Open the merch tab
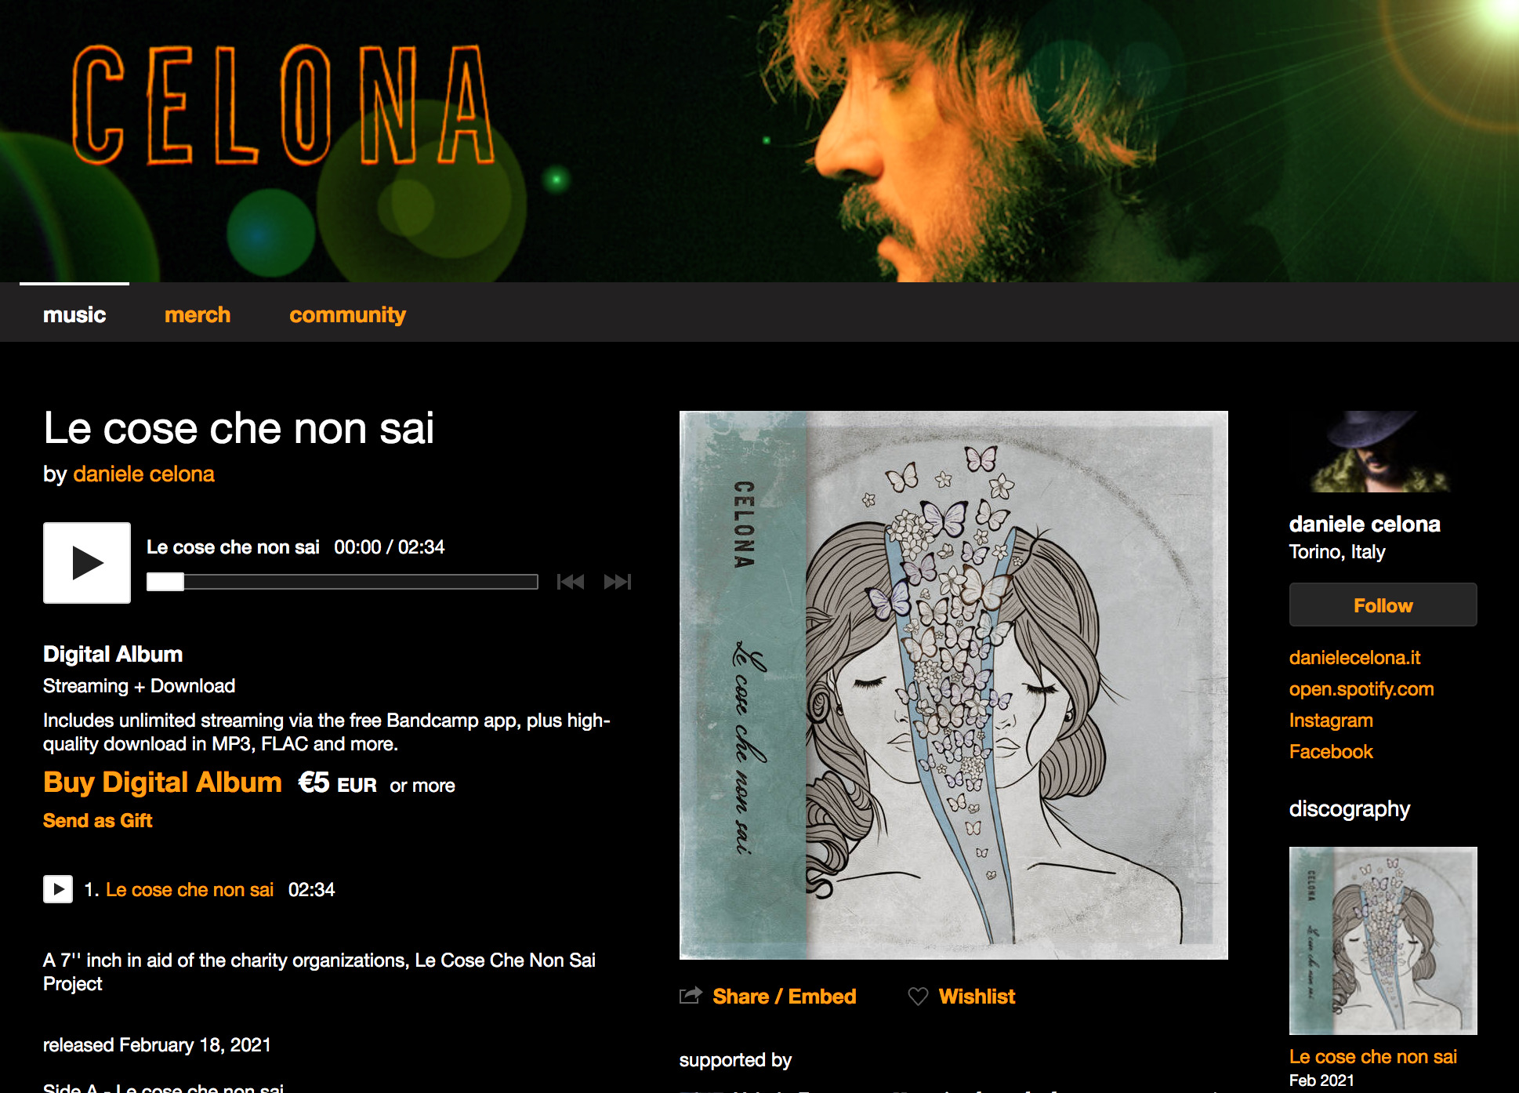This screenshot has width=1519, height=1093. (x=198, y=314)
